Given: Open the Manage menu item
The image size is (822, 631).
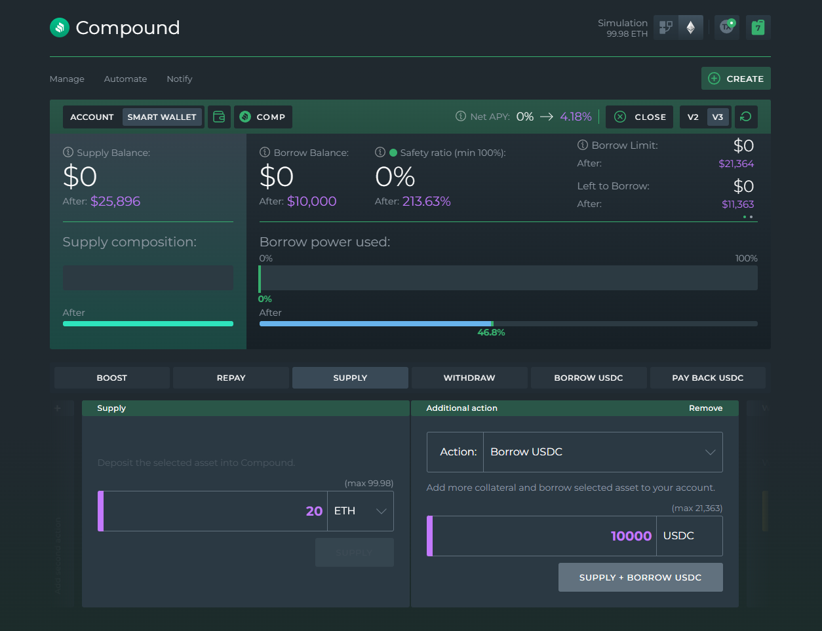Looking at the screenshot, I should pyautogui.click(x=67, y=79).
